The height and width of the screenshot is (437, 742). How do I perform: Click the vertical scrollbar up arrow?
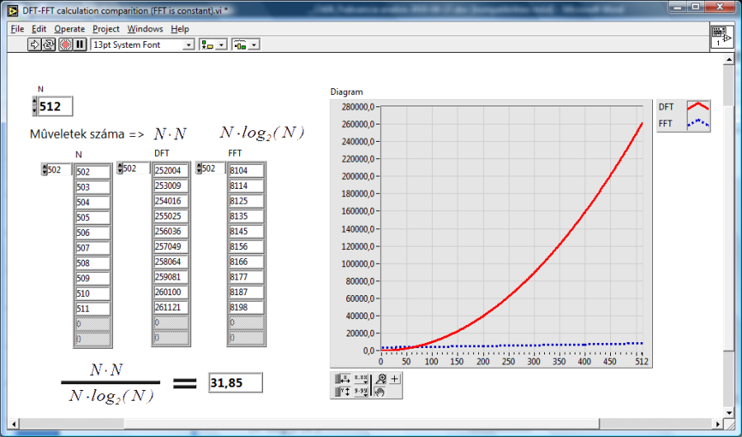pos(729,59)
